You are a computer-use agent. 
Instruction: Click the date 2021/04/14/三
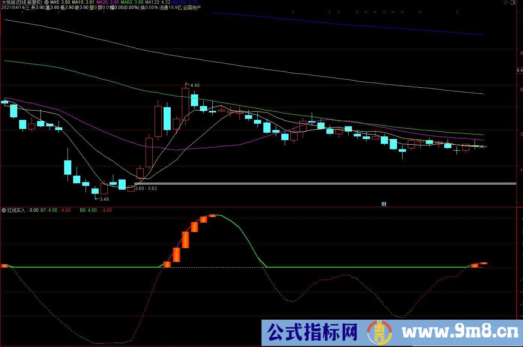point(16,7)
